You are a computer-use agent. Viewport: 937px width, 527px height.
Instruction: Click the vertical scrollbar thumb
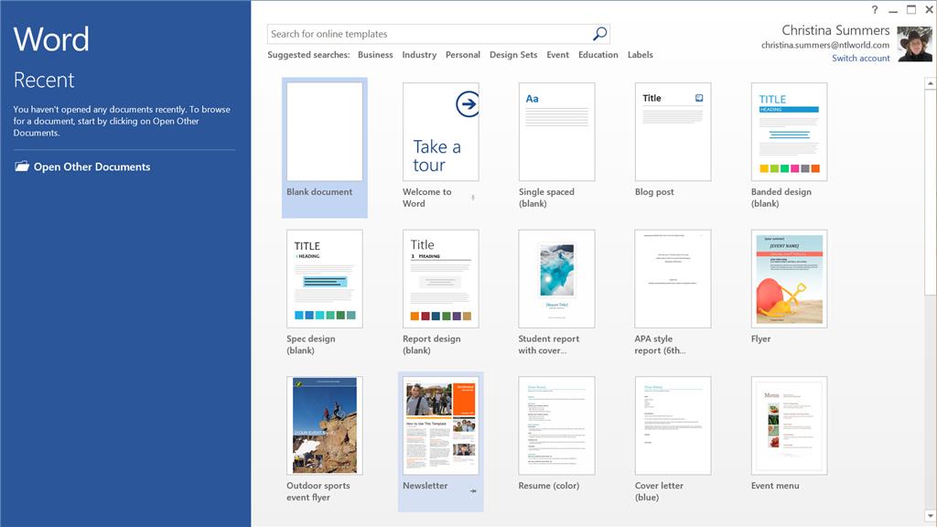(x=931, y=192)
